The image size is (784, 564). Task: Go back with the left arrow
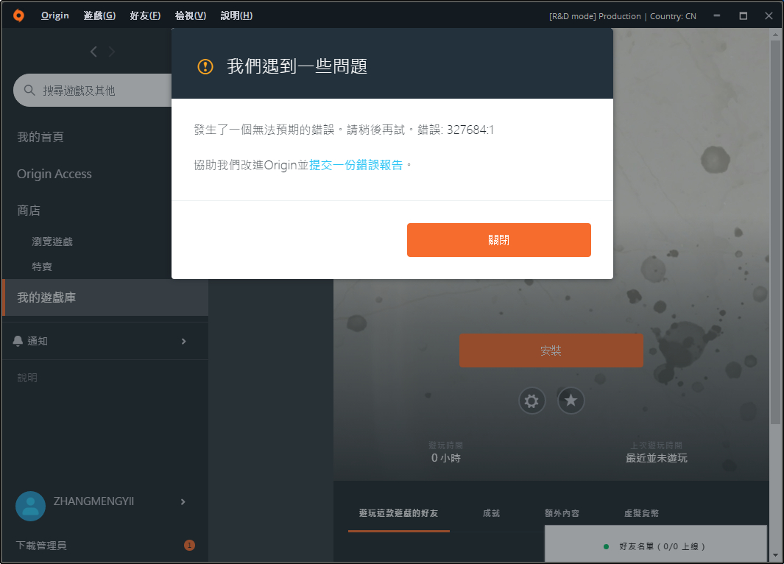(x=93, y=52)
